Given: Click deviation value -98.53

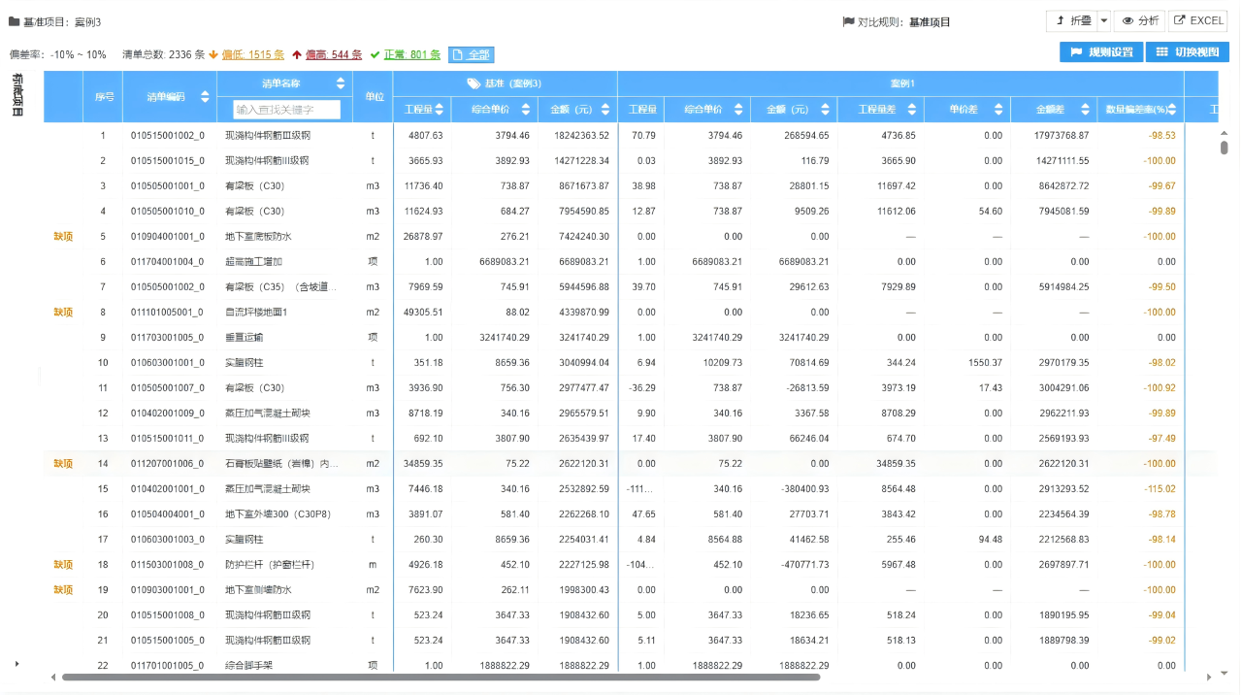Looking at the screenshot, I should tap(1160, 136).
